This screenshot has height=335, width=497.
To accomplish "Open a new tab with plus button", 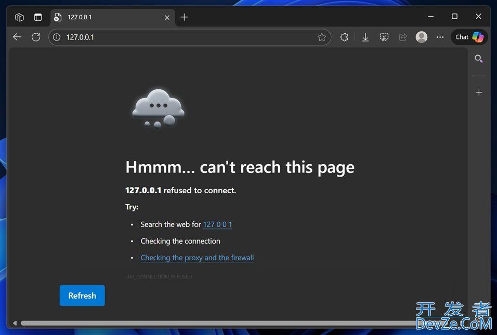I will tap(184, 17).
